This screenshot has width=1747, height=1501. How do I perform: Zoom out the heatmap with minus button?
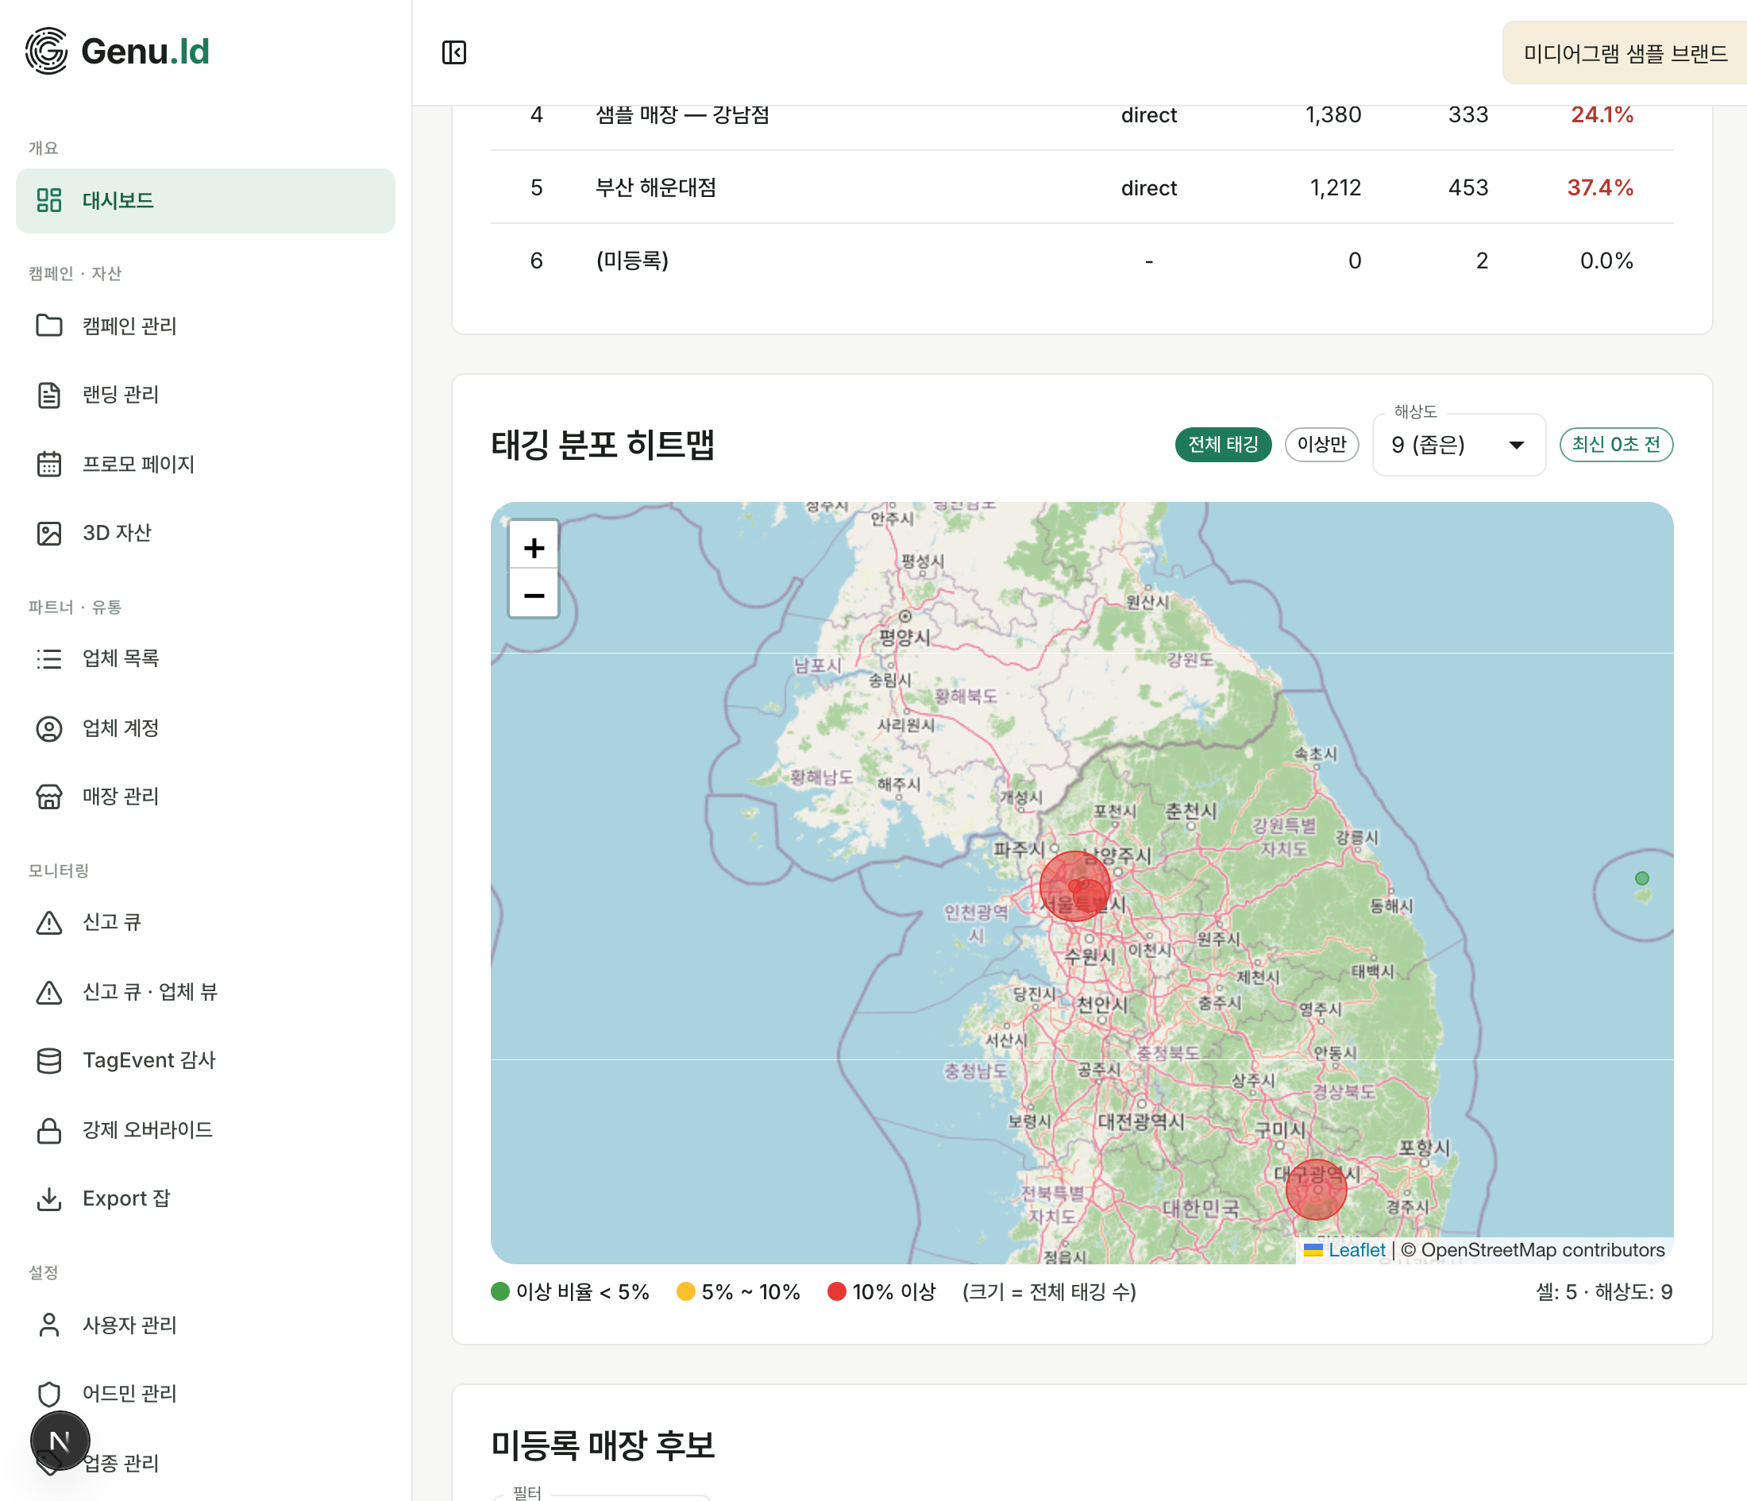[534, 595]
